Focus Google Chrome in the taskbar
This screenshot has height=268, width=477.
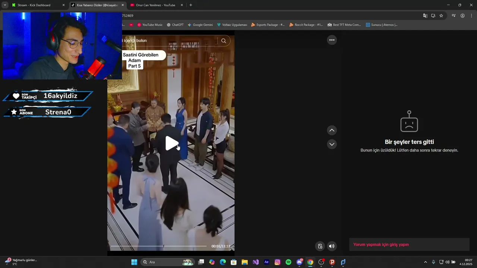[310, 262]
